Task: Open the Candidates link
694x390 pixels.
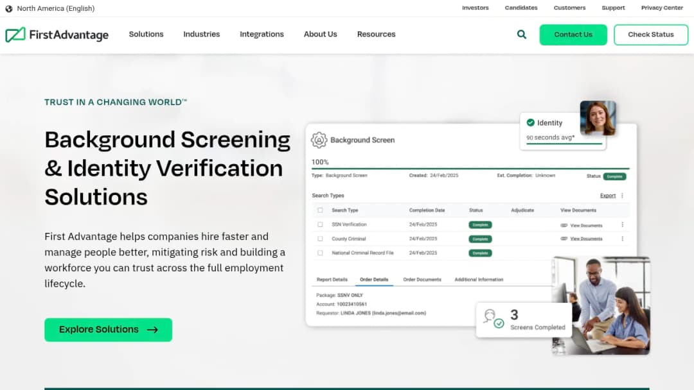Action: [521, 8]
